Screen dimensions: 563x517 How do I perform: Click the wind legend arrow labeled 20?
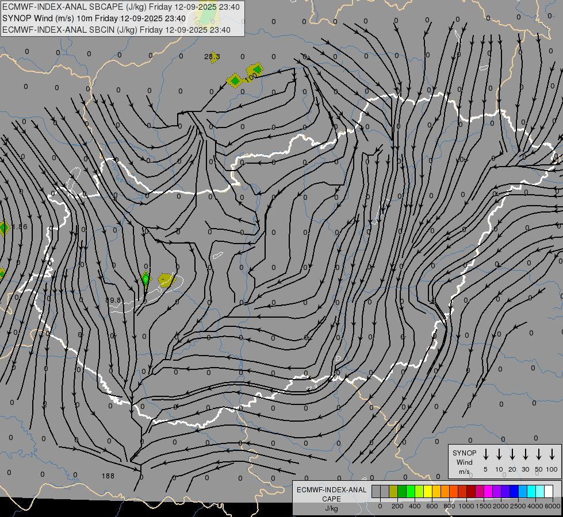(x=512, y=454)
